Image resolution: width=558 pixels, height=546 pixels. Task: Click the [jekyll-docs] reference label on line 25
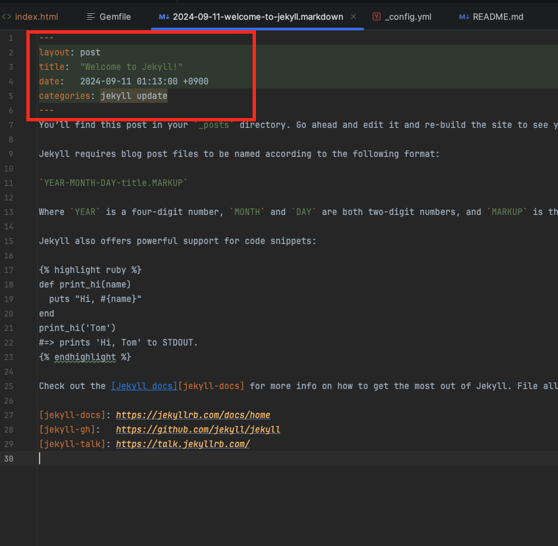click(211, 386)
